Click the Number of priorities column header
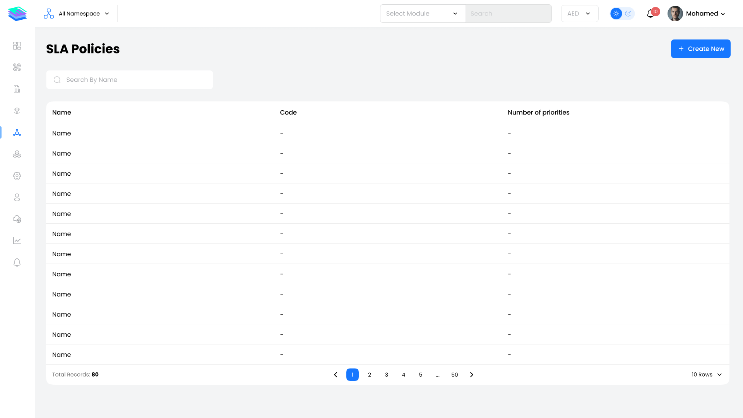743x418 pixels. click(x=539, y=112)
